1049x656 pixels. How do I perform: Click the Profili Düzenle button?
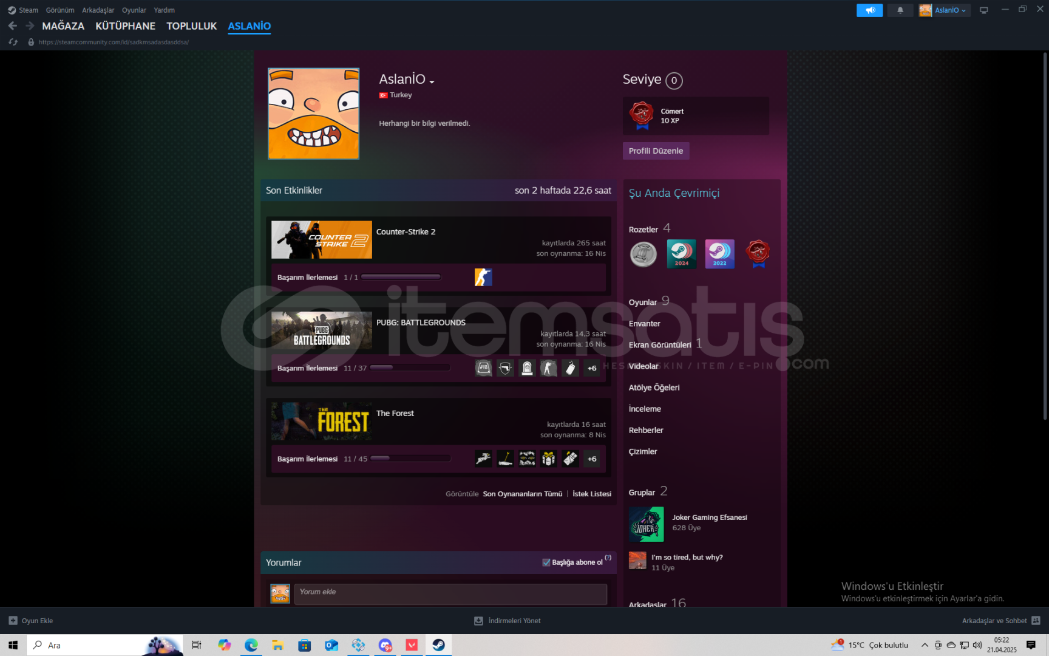click(656, 151)
